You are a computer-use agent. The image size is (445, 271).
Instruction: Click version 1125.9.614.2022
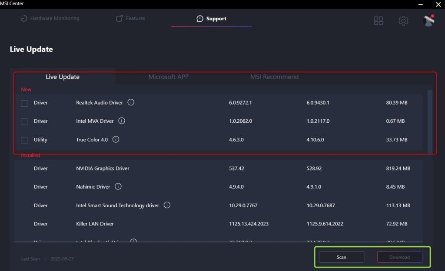click(x=325, y=224)
